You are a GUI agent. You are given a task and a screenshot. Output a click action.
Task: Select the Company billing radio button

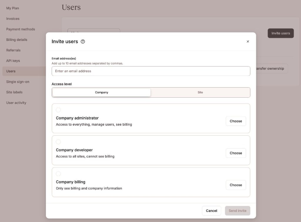coord(58,173)
